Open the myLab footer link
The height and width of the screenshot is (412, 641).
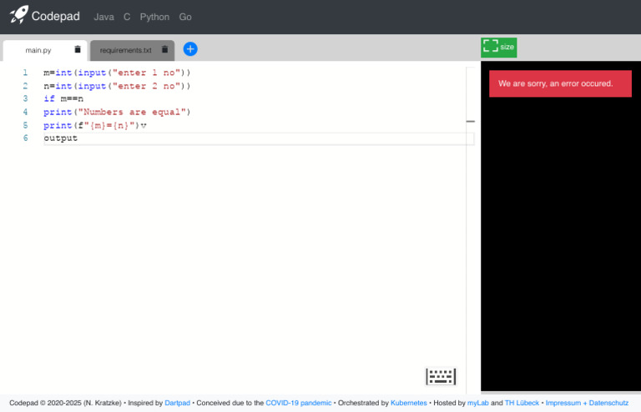tap(478, 403)
